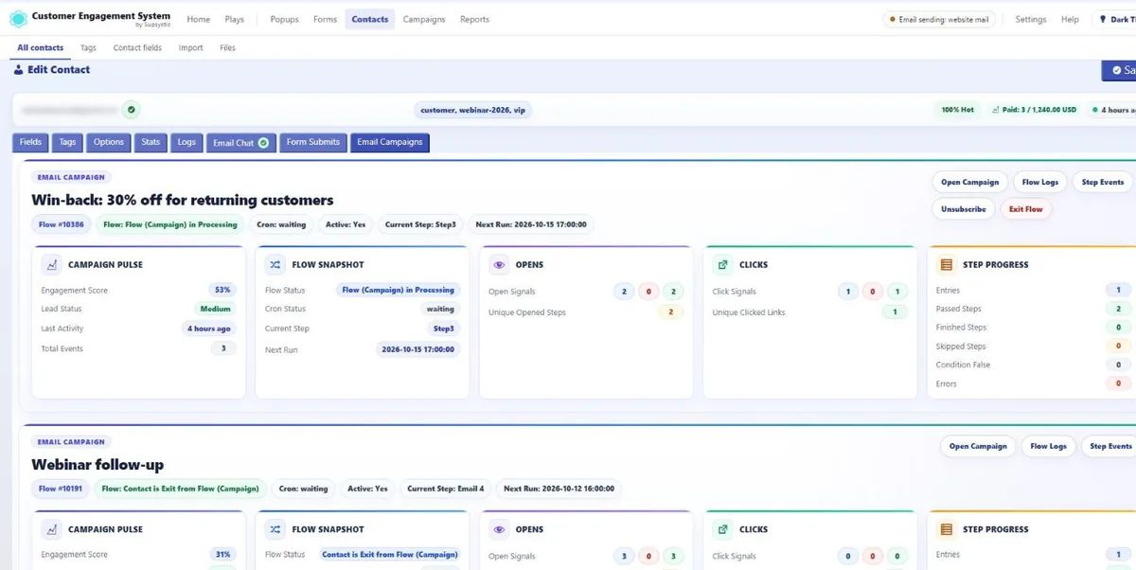Viewport: 1136px width, 570px height.
Task: Click the Opens eye icon in Win-back card
Action: 500,265
